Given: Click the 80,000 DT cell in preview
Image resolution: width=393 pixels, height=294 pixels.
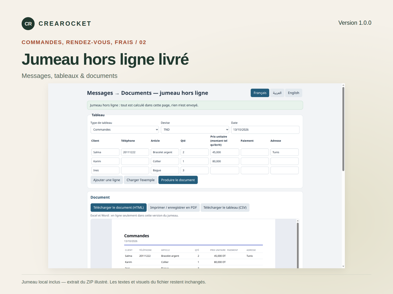Looking at the screenshot, I should point(220,262).
